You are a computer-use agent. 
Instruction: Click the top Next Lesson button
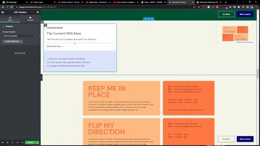[x=245, y=14]
